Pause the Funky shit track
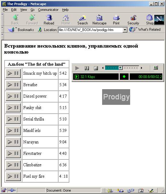 (17, 108)
